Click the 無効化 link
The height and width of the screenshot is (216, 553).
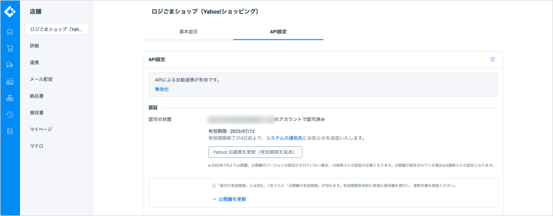(x=161, y=89)
